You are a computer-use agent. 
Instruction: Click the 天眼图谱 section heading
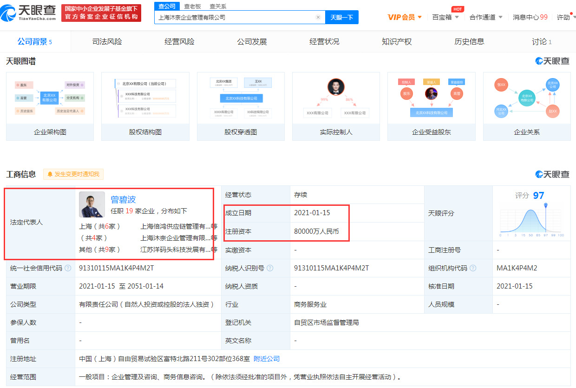pyautogui.click(x=21, y=61)
